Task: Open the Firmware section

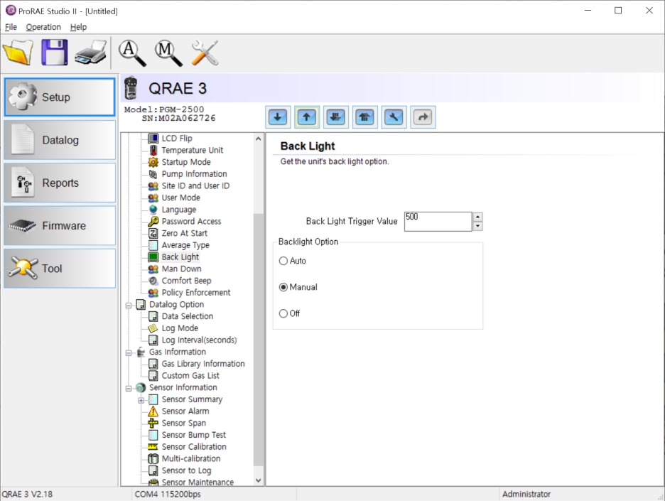Action: [x=60, y=226]
